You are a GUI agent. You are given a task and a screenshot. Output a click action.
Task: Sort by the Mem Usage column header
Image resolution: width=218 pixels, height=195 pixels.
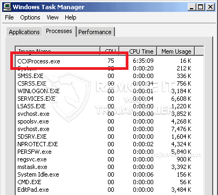pyautogui.click(x=176, y=51)
